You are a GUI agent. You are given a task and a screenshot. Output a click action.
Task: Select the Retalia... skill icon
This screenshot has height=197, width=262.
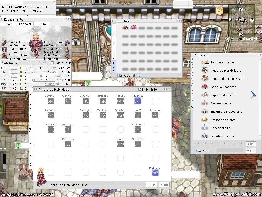(x=121, y=115)
